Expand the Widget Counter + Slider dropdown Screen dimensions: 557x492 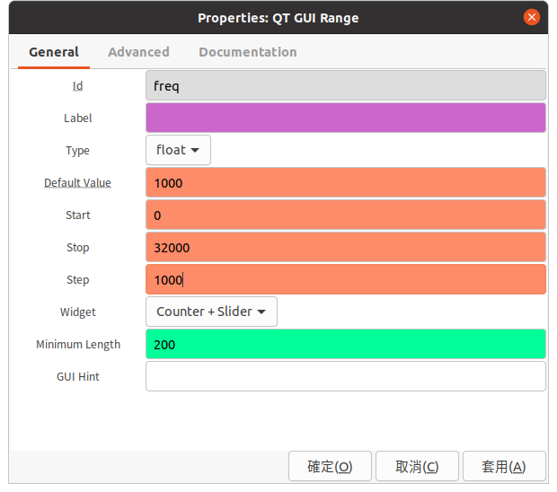coord(211,312)
